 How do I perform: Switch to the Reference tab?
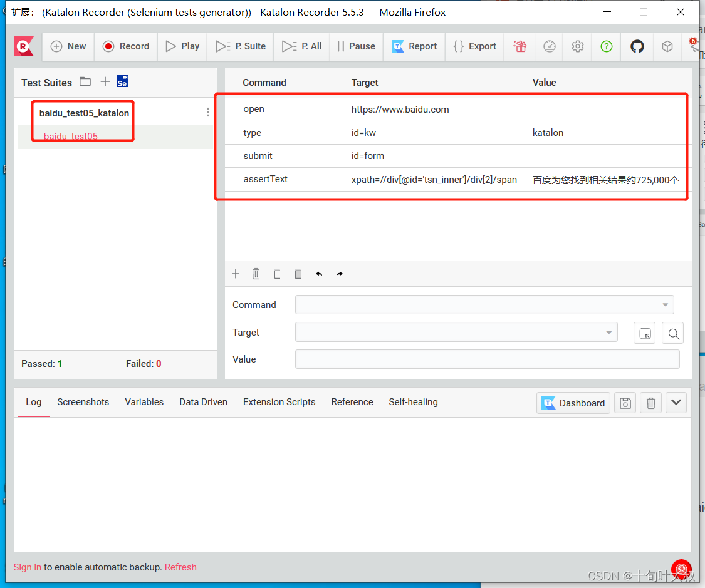tap(352, 402)
